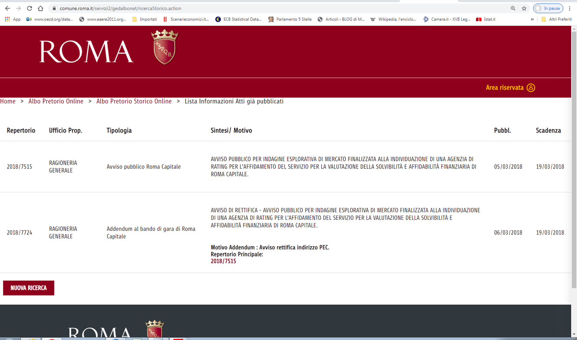Image resolution: width=577 pixels, height=340 pixels.
Task: Click publication date 06/03/2018
Action: click(x=508, y=232)
